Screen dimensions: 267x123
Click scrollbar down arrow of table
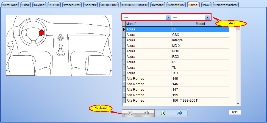[238, 103]
